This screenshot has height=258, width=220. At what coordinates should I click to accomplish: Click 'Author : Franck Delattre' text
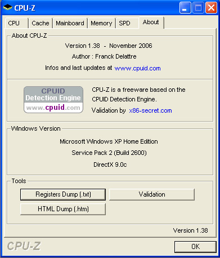104,56
